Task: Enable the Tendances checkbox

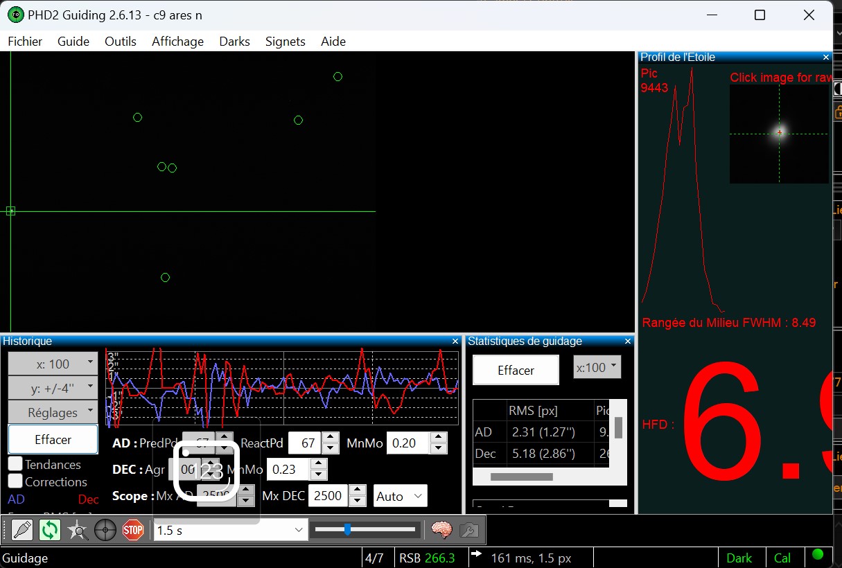Action: click(x=15, y=464)
